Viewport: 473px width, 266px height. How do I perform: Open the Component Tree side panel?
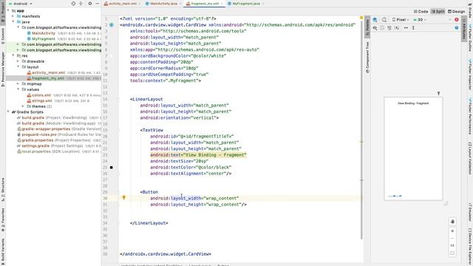367,58
